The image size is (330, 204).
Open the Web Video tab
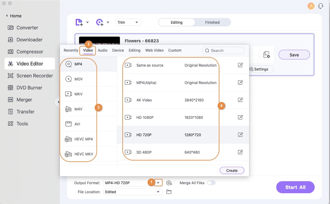pyautogui.click(x=155, y=50)
